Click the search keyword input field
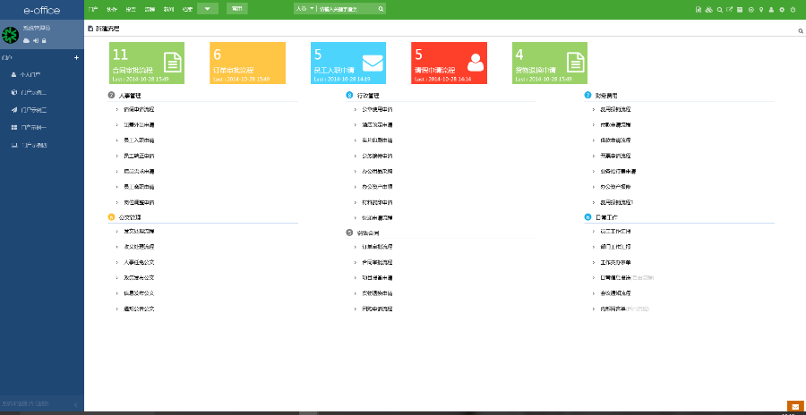The height and width of the screenshot is (415, 806). (347, 9)
